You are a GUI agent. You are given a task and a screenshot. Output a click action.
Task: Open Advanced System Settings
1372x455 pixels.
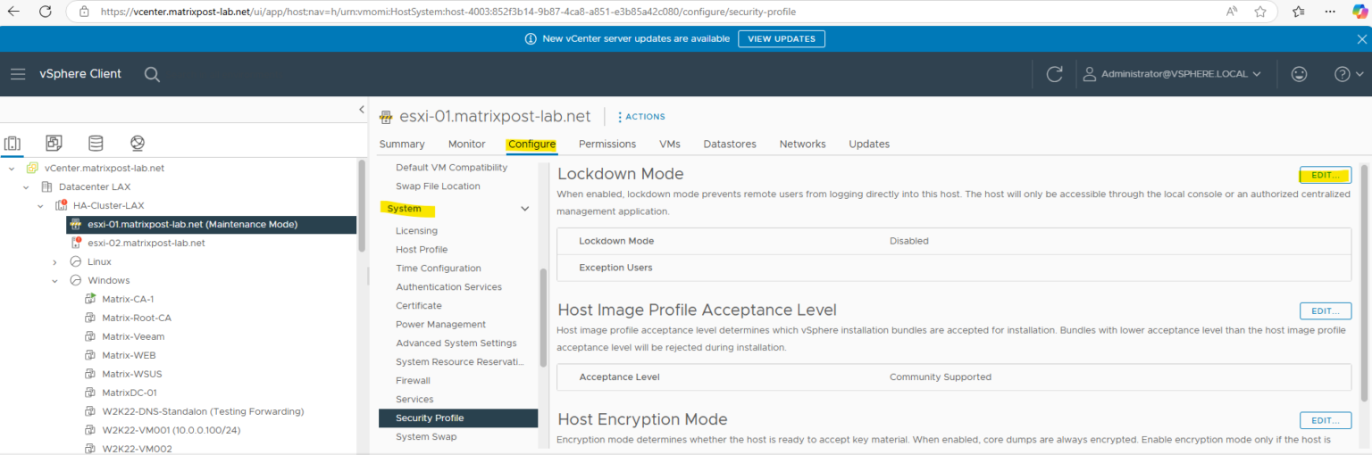[x=456, y=343]
